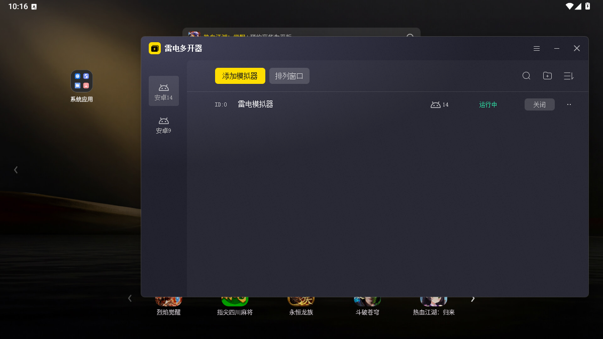The width and height of the screenshot is (603, 339).
Task: Select the 安卓14 sidebar tab
Action: point(164,91)
